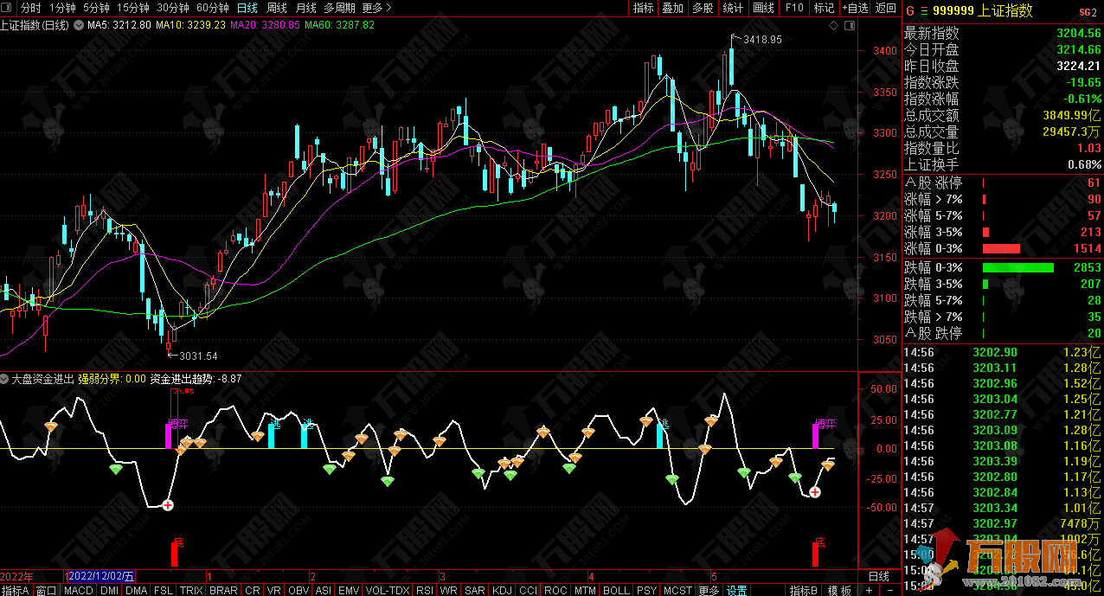
Task: Select the 日线 daily period
Action: (x=247, y=8)
